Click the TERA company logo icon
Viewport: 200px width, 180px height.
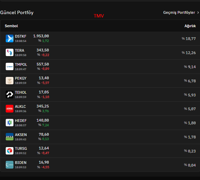[9, 52]
